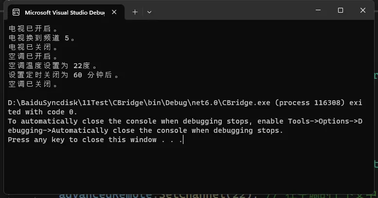Expand the new-tab profile dropdown chevron

[x=149, y=12]
